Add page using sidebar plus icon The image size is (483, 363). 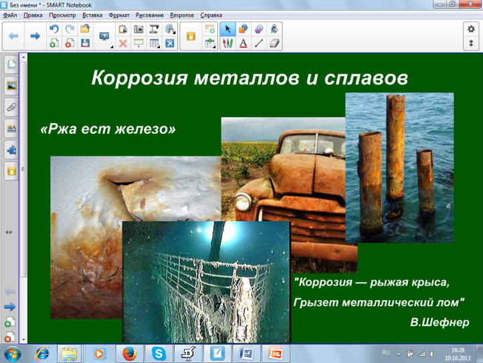10,322
